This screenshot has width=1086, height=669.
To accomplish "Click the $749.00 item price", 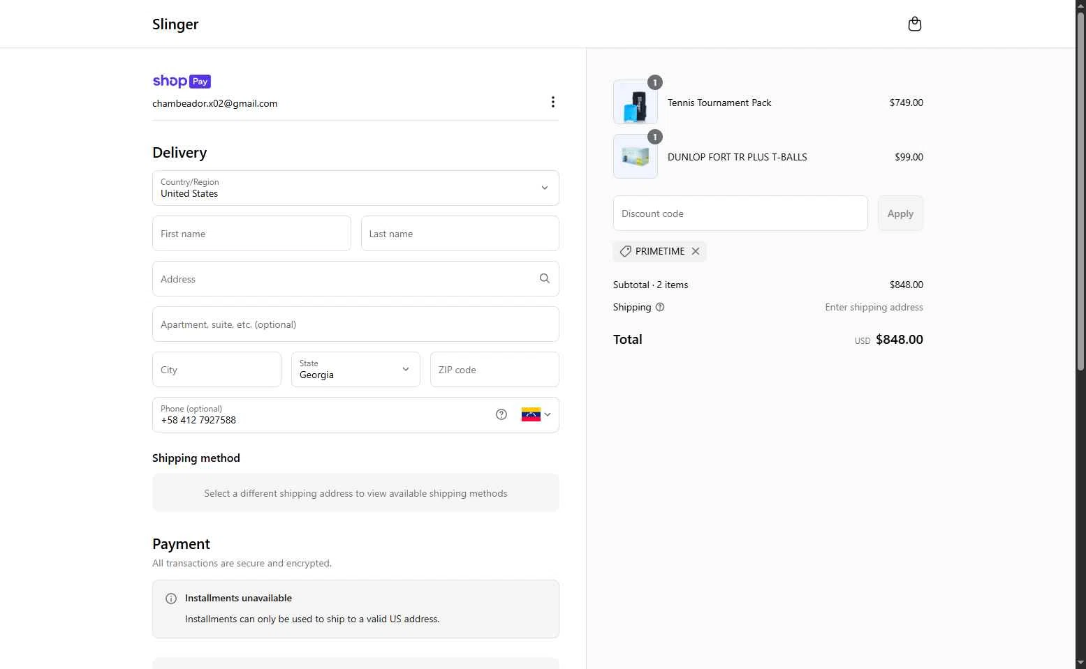I will coord(906,103).
